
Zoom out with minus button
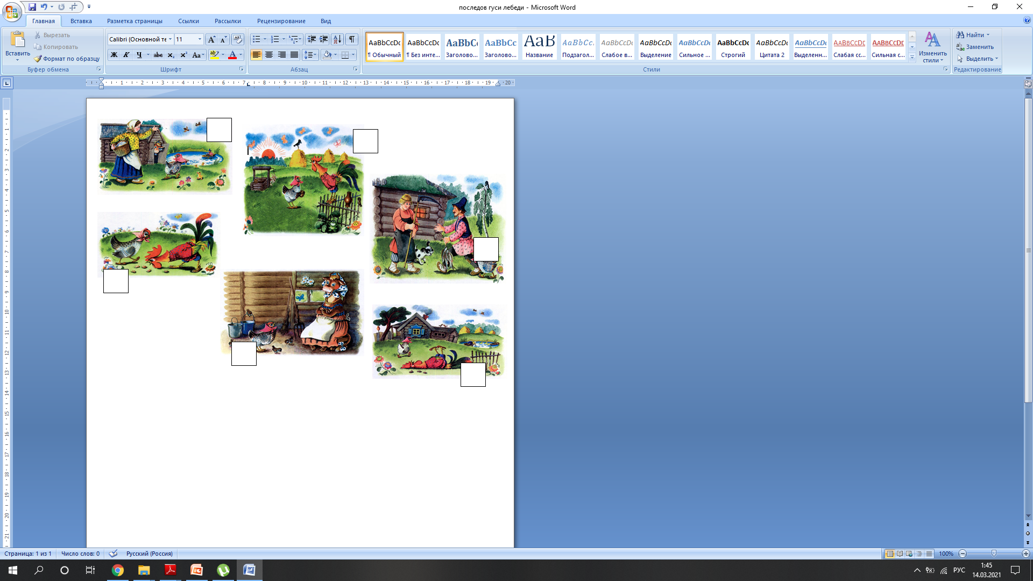(x=963, y=554)
